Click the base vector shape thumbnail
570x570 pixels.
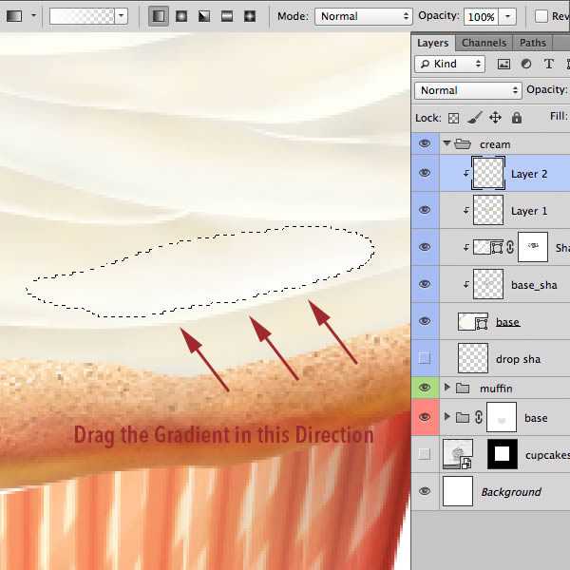[x=473, y=321]
